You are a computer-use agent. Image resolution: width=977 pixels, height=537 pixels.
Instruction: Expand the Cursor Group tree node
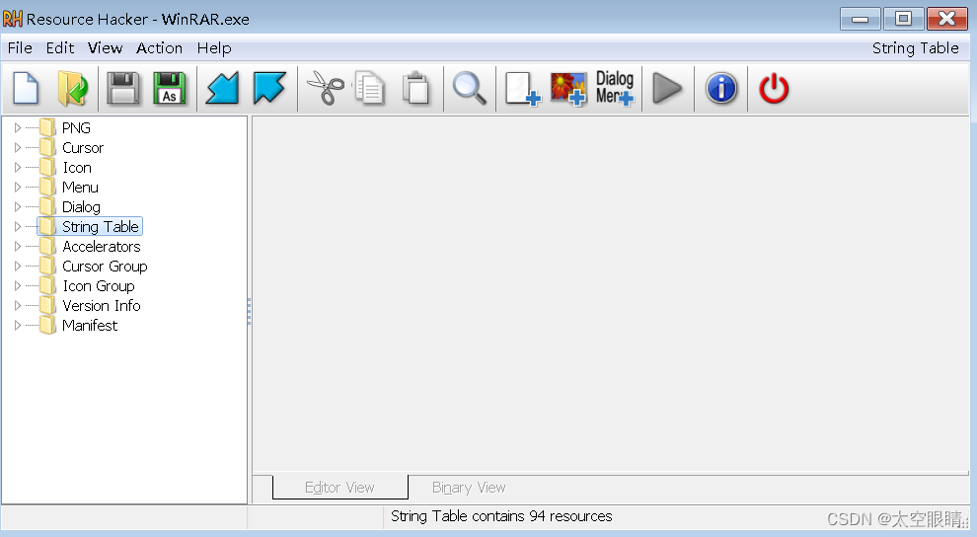[x=18, y=266]
